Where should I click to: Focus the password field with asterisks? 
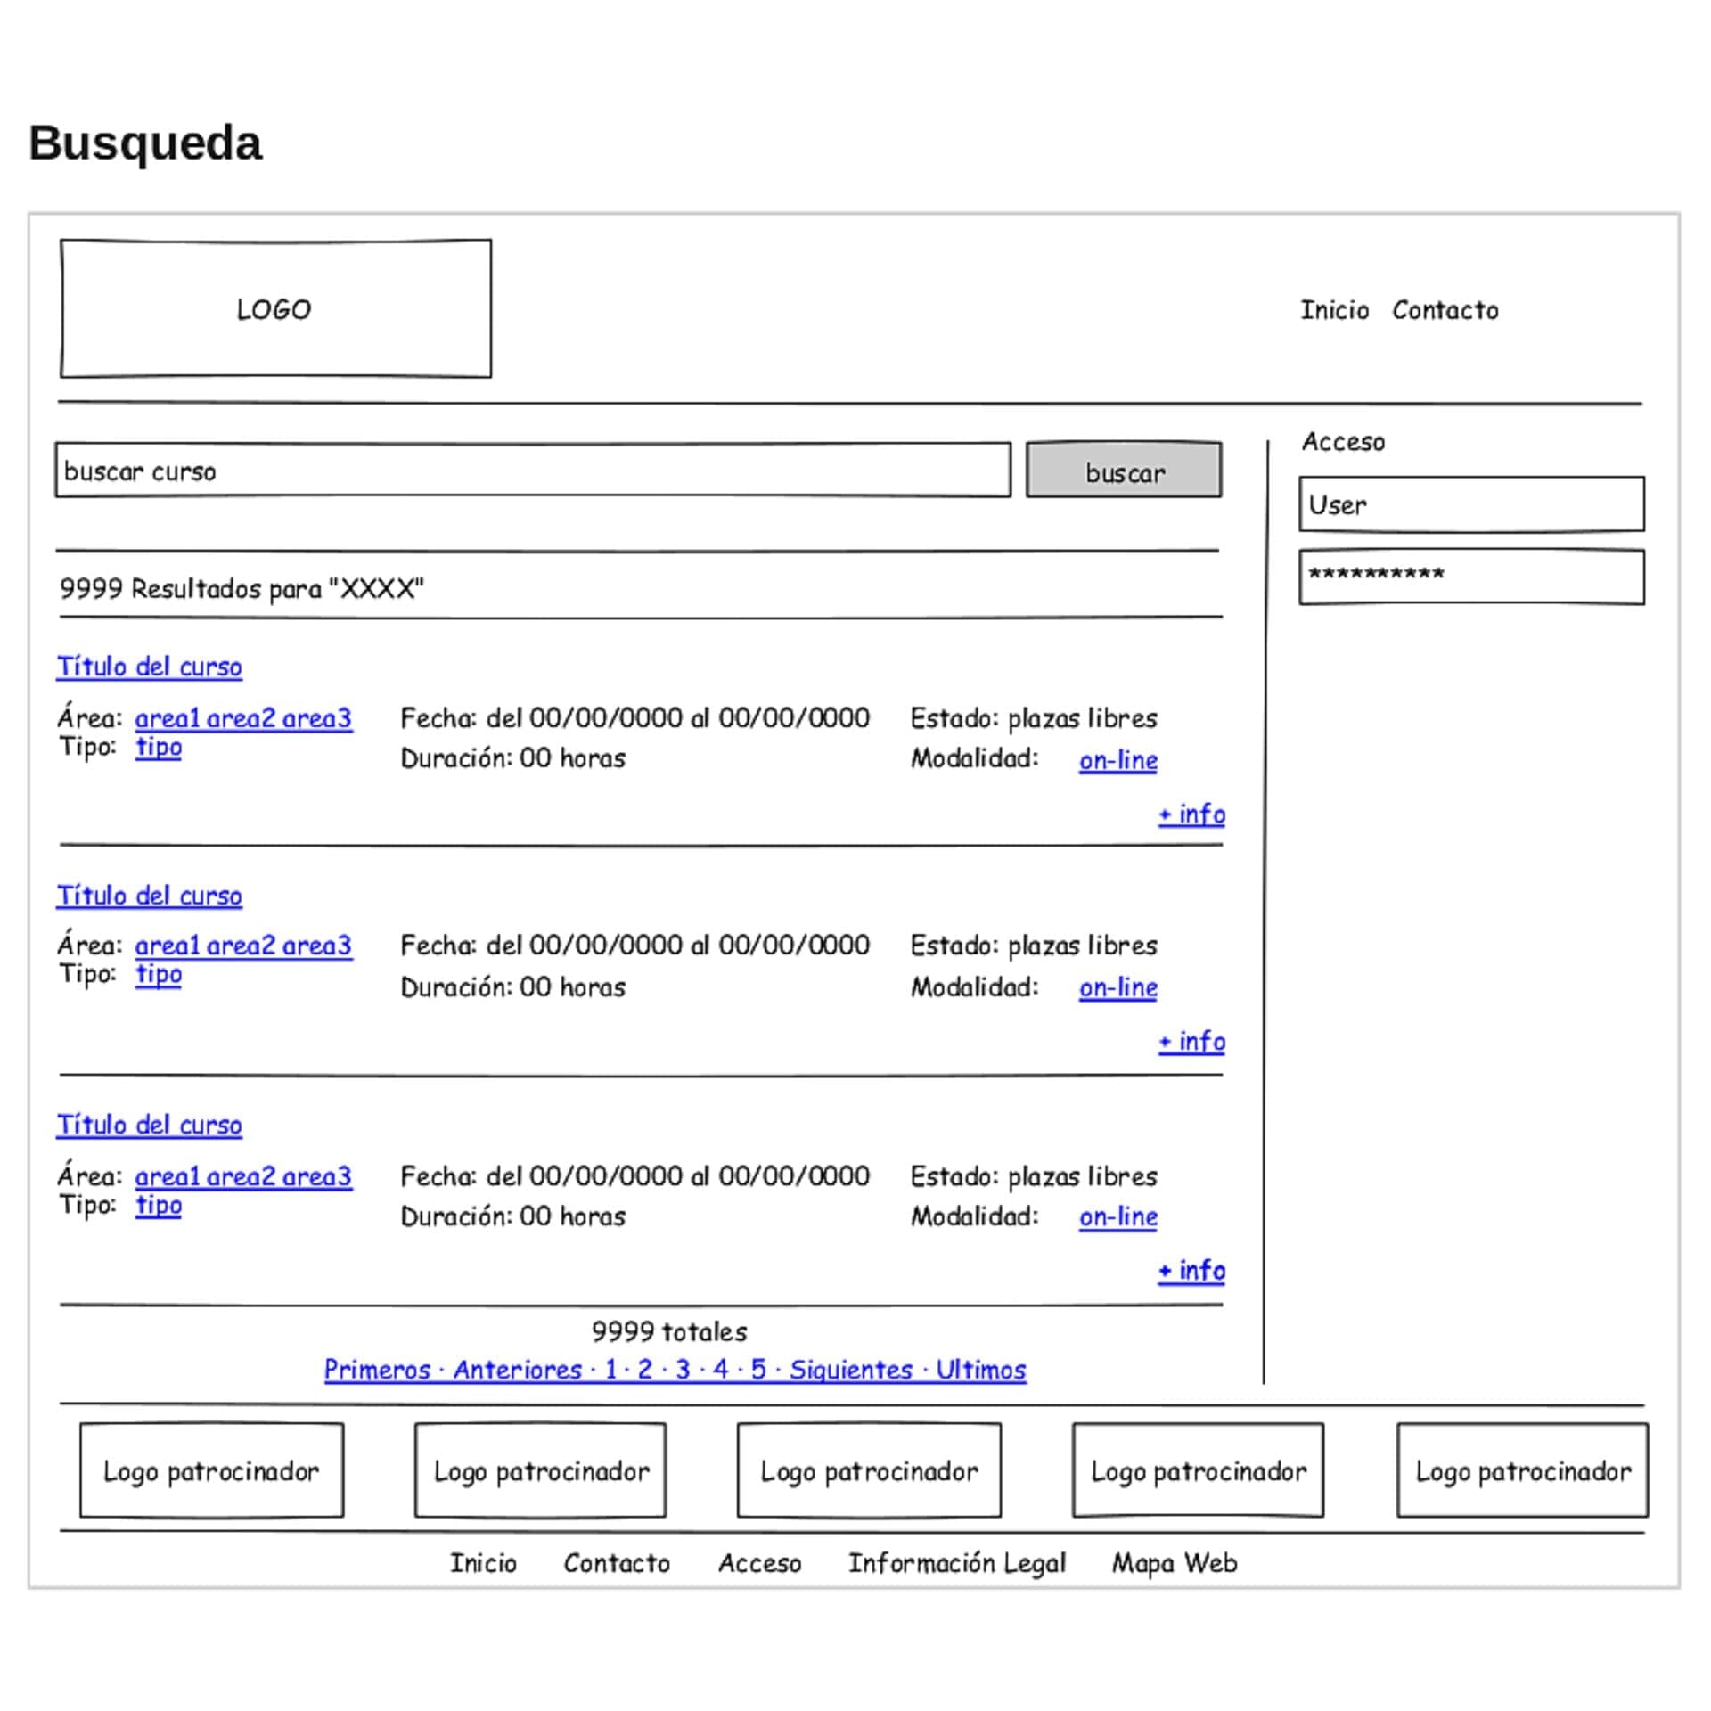click(x=1470, y=577)
